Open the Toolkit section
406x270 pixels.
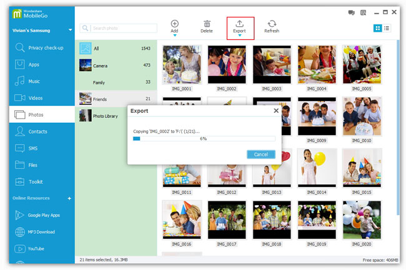pos(42,182)
